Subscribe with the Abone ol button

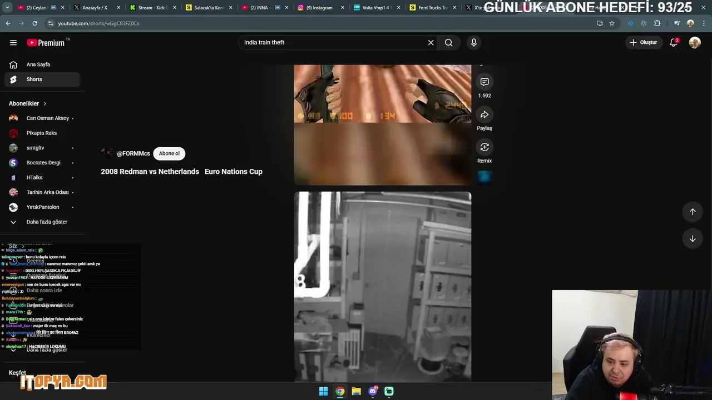(169, 153)
